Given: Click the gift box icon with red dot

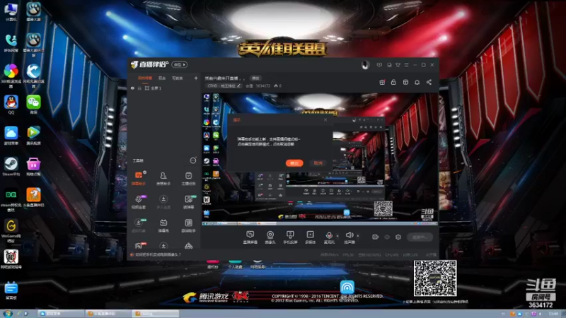Looking at the screenshot, I should [x=382, y=82].
